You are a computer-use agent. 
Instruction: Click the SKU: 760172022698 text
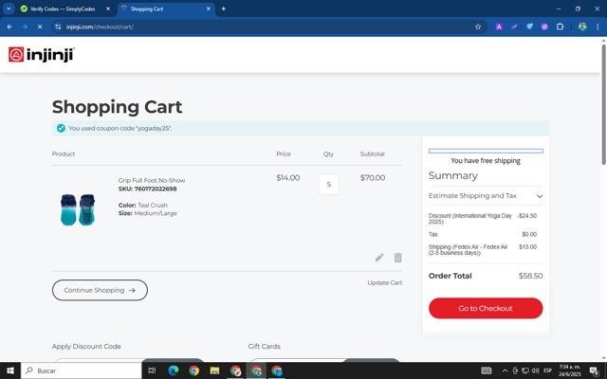[148, 189]
